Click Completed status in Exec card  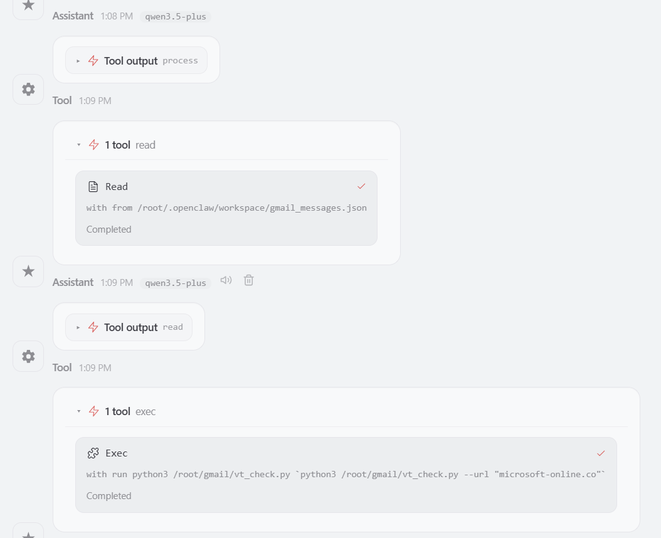point(108,495)
